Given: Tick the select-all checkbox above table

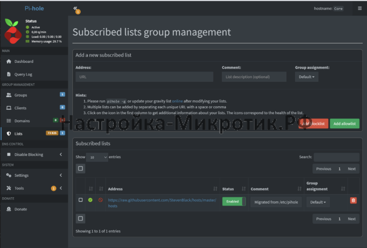Looking at the screenshot, I should tap(80, 168).
